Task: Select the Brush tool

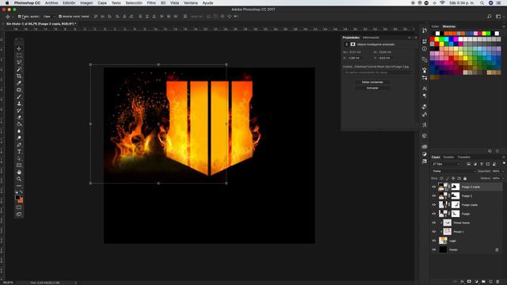Action: pyautogui.click(x=19, y=97)
